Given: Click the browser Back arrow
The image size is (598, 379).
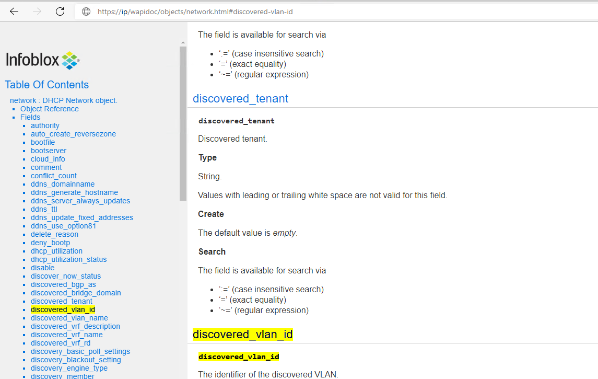Looking at the screenshot, I should click(x=14, y=12).
